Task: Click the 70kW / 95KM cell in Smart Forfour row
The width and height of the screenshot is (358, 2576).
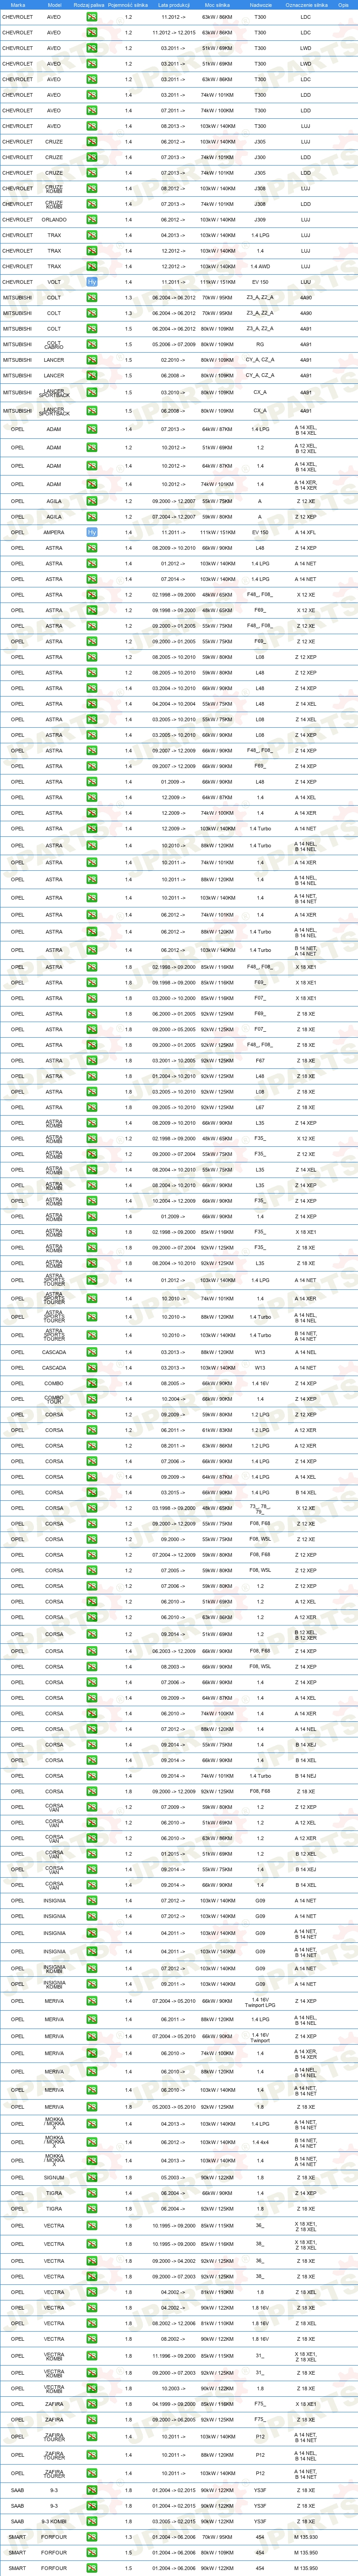Action: [x=217, y=2537]
